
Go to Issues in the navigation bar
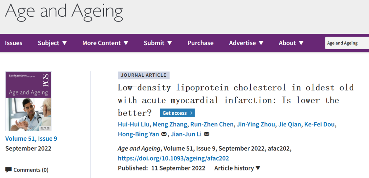[14, 43]
